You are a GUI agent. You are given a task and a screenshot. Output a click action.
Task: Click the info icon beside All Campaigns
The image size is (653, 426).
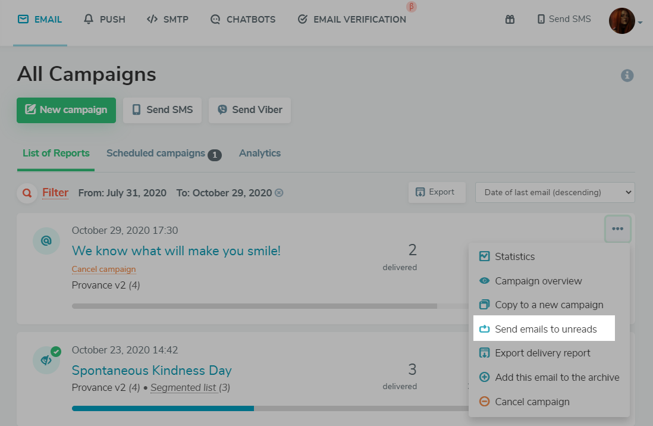click(627, 76)
